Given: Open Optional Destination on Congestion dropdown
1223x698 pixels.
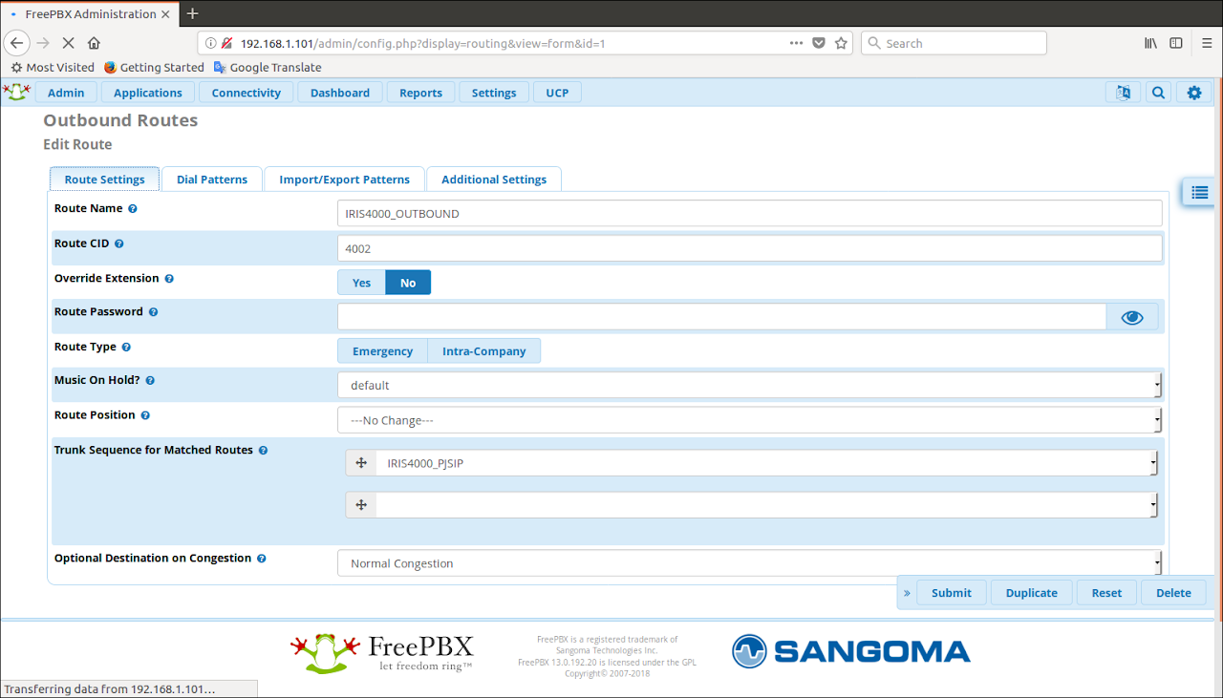Looking at the screenshot, I should click(x=749, y=563).
